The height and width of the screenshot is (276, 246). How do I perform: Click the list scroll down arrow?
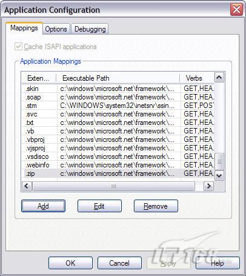219,175
